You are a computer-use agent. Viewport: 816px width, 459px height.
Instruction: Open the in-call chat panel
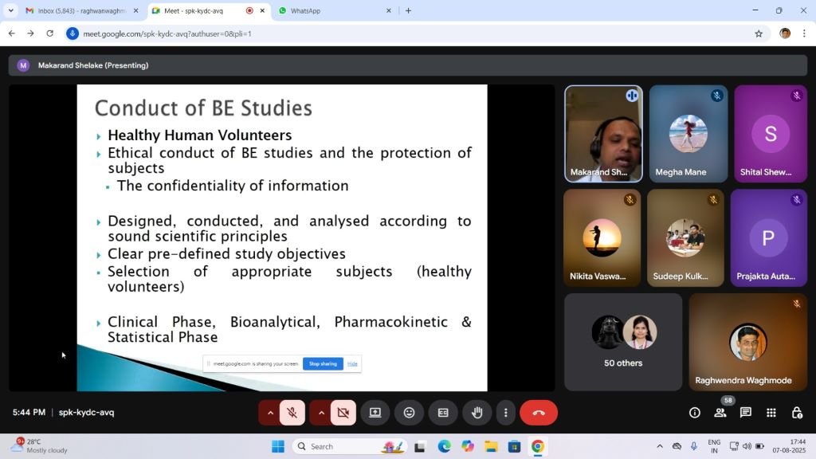(x=746, y=413)
